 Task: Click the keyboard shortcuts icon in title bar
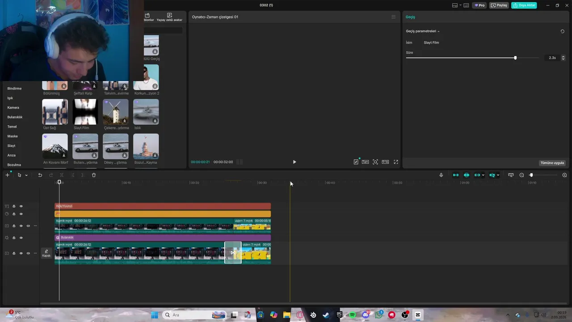[466, 5]
